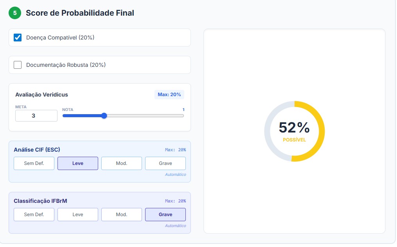Click the META number input field
This screenshot has height=247, width=397.
pyautogui.click(x=36, y=116)
